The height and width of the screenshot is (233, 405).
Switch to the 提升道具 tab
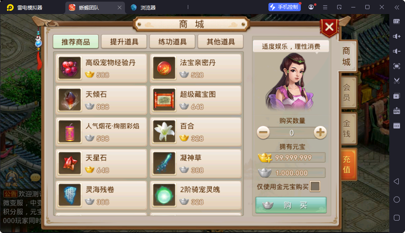click(124, 42)
